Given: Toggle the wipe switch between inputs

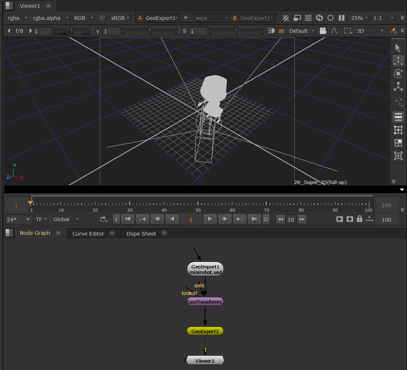Looking at the screenshot, I should coord(187,18).
